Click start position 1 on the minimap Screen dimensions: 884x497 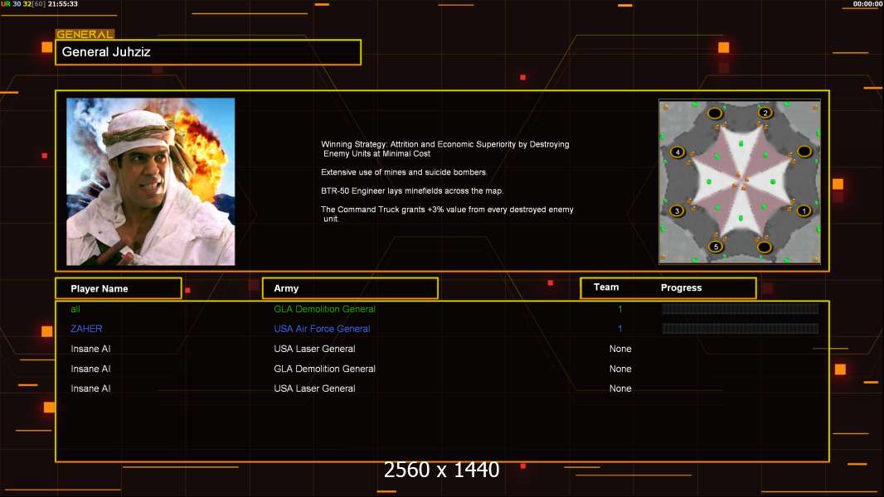[x=803, y=211]
